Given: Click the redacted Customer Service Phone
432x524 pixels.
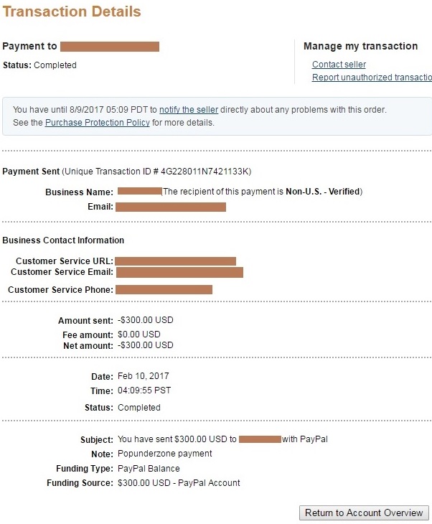Looking at the screenshot, I should tap(164, 289).
